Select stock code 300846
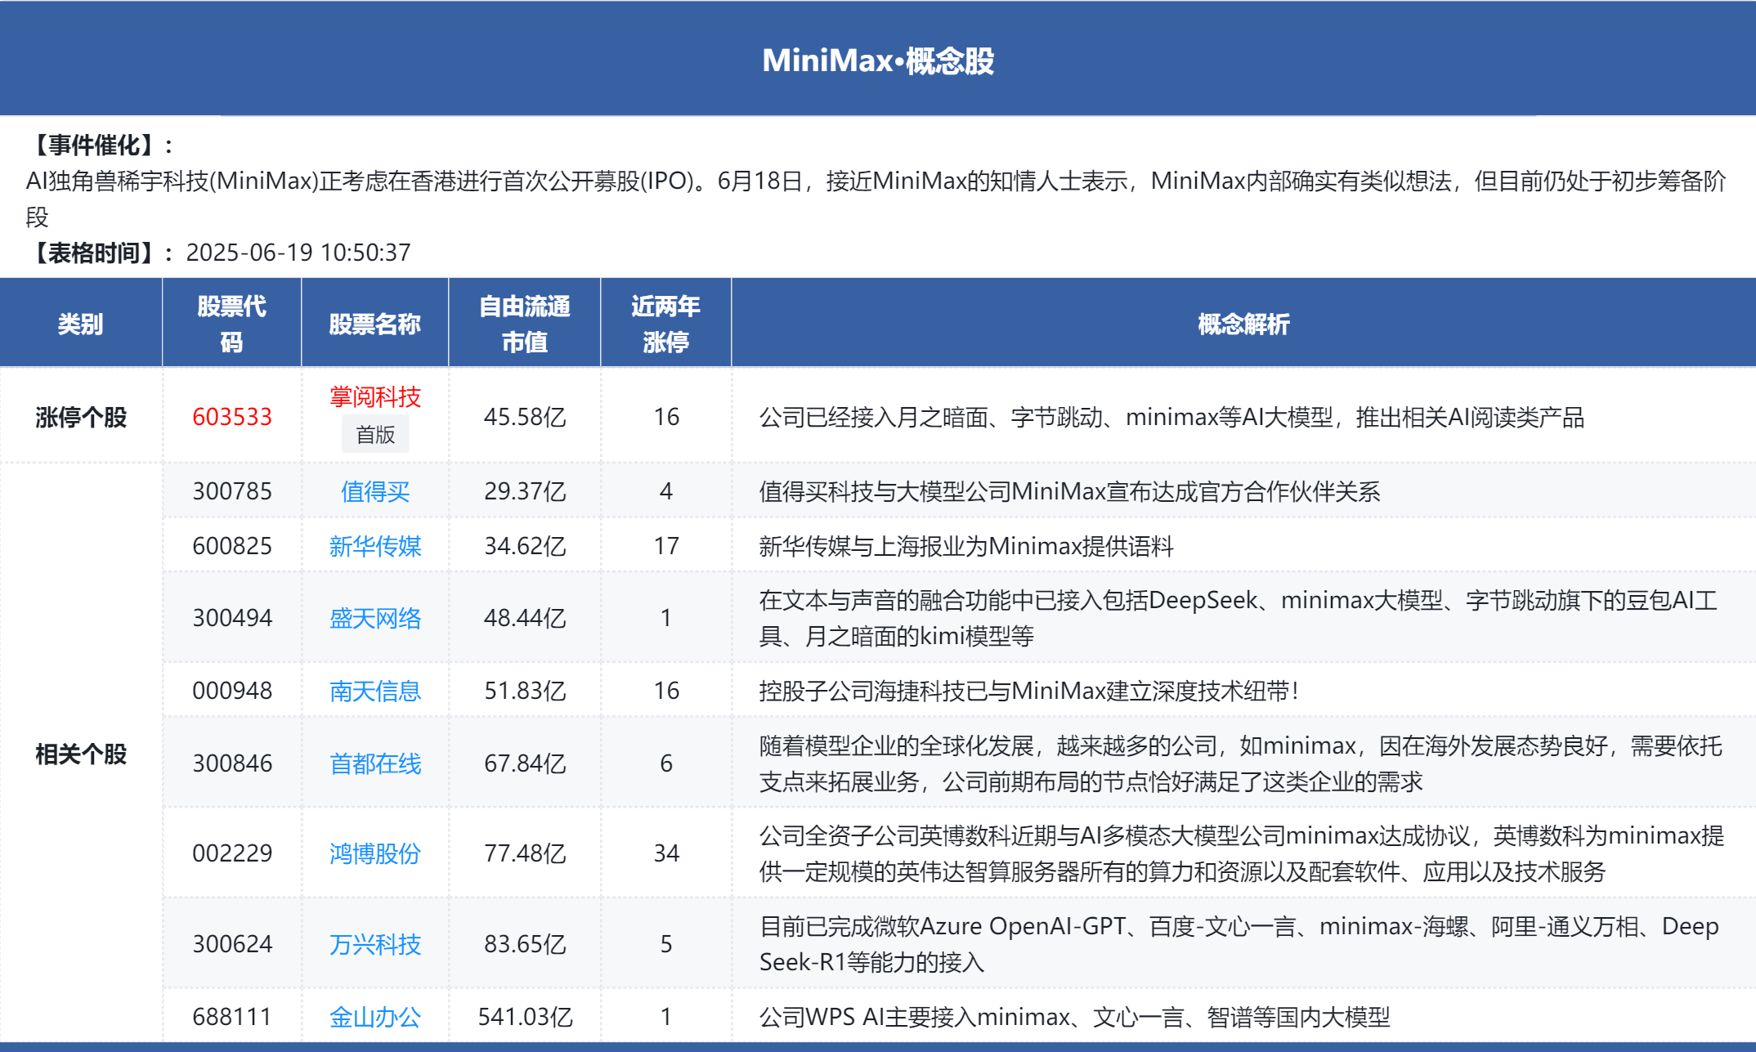Image resolution: width=1756 pixels, height=1052 pixels. pyautogui.click(x=232, y=763)
